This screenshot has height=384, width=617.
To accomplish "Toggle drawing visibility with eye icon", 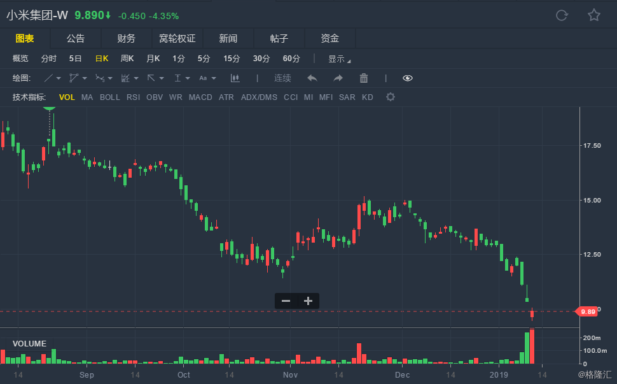I will 408,78.
